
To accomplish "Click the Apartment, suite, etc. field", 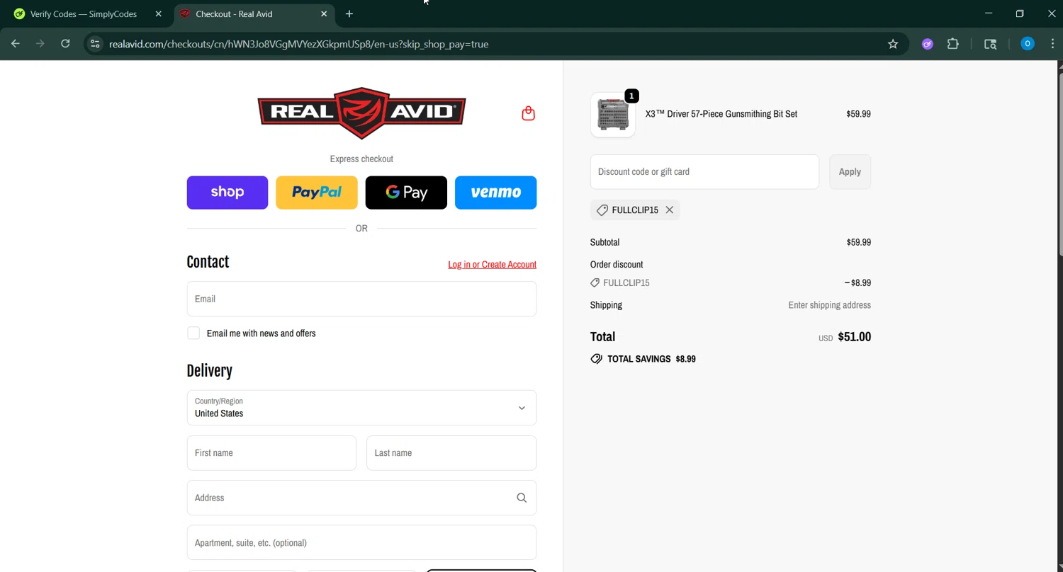I will (361, 543).
